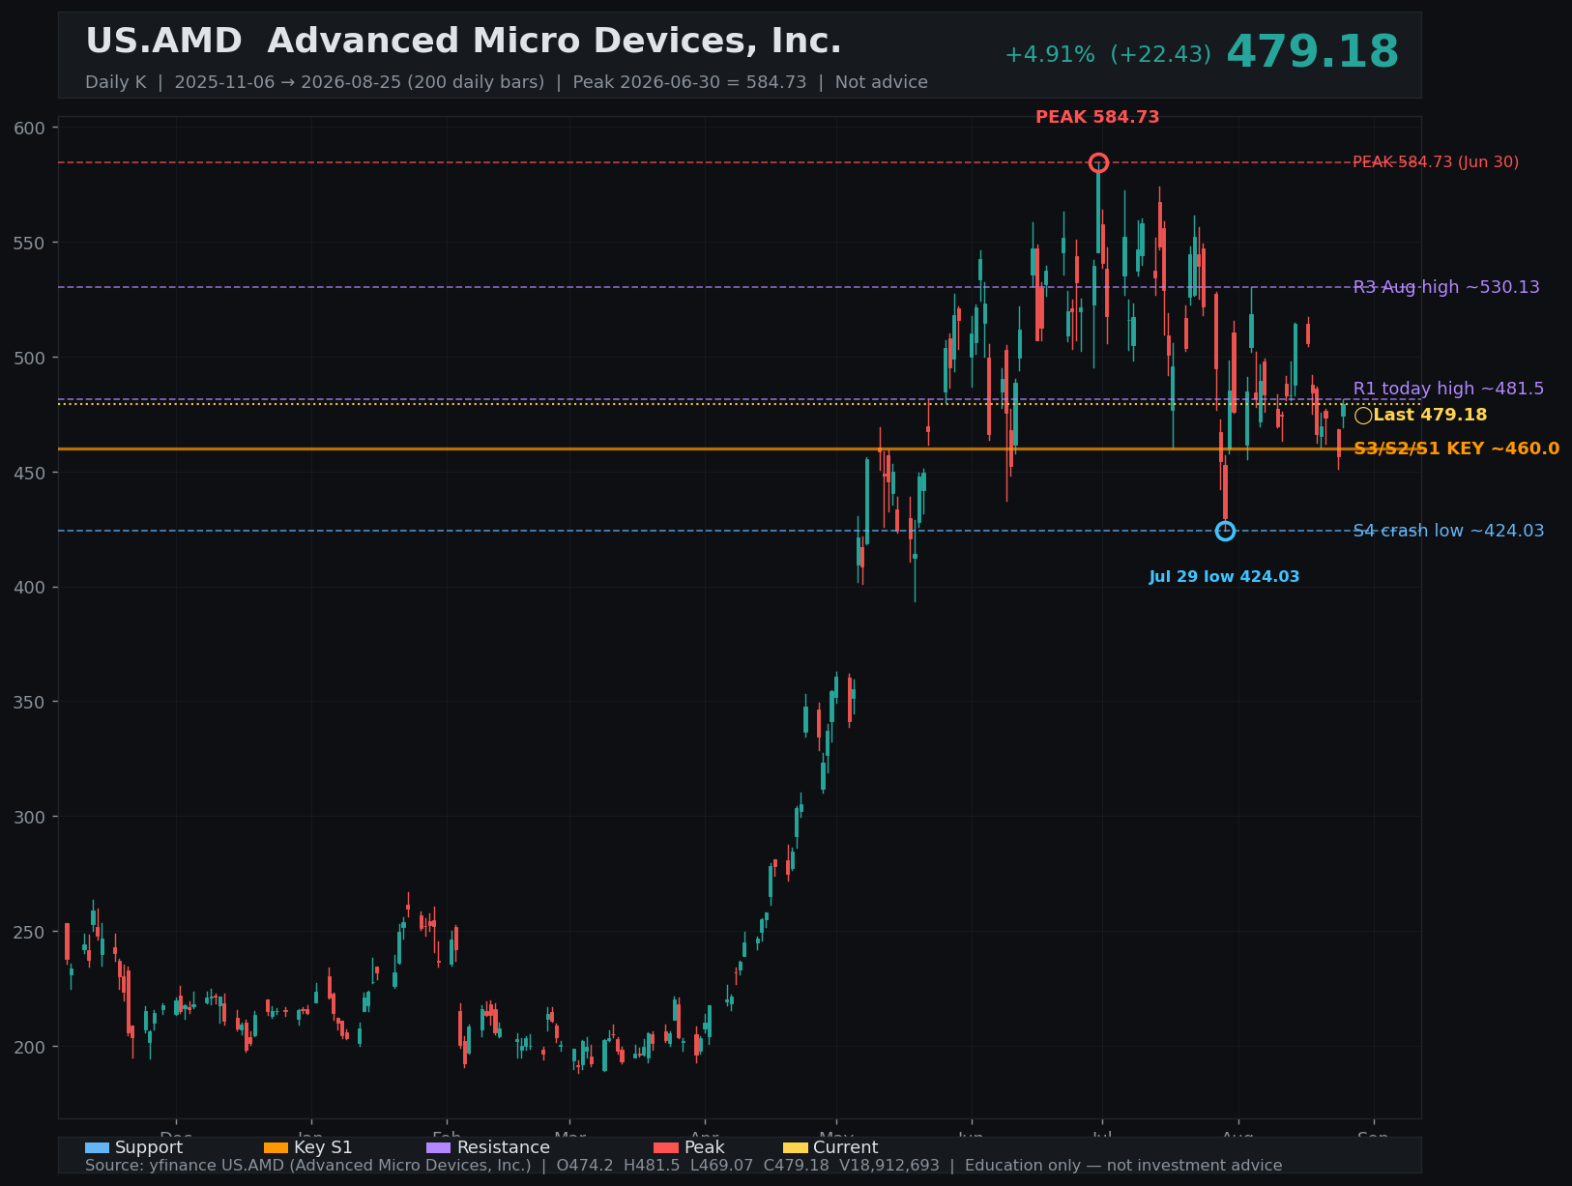Click the '+4.91% (+22.43)' change text
Image resolution: width=1572 pixels, height=1186 pixels.
[x=1108, y=55]
